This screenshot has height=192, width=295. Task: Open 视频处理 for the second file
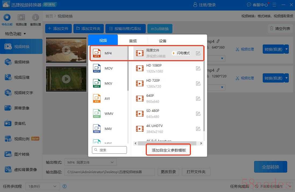(x=245, y=78)
